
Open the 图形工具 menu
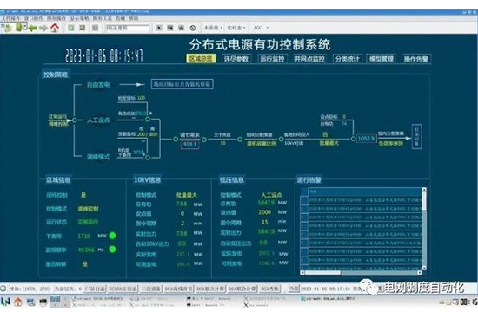(x=103, y=18)
